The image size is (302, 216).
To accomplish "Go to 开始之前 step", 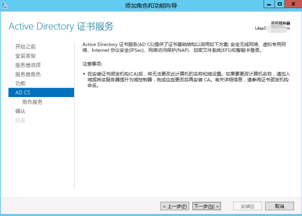I will point(25,47).
